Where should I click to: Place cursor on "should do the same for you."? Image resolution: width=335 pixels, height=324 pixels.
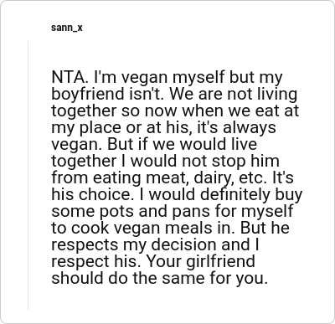pyautogui.click(x=159, y=278)
